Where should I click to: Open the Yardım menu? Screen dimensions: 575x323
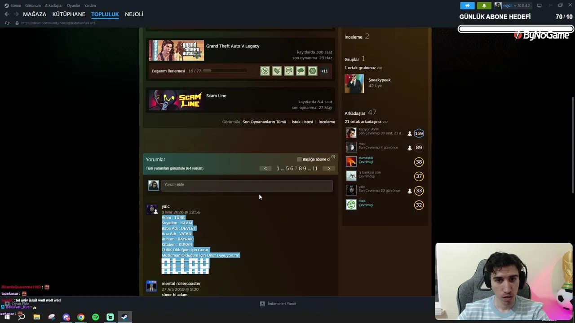click(x=90, y=5)
